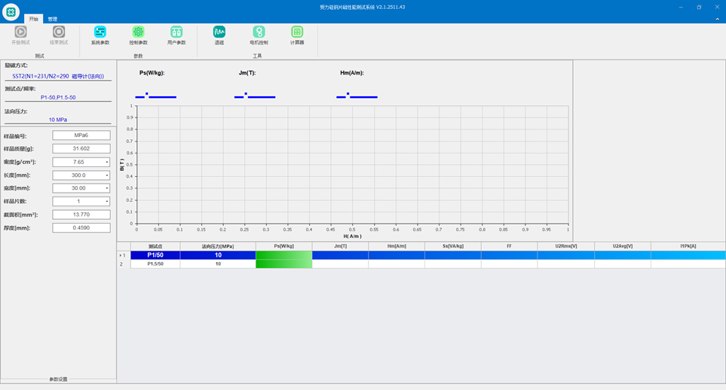Click the 测试点 column header
The width and height of the screenshot is (726, 390).
(155, 246)
